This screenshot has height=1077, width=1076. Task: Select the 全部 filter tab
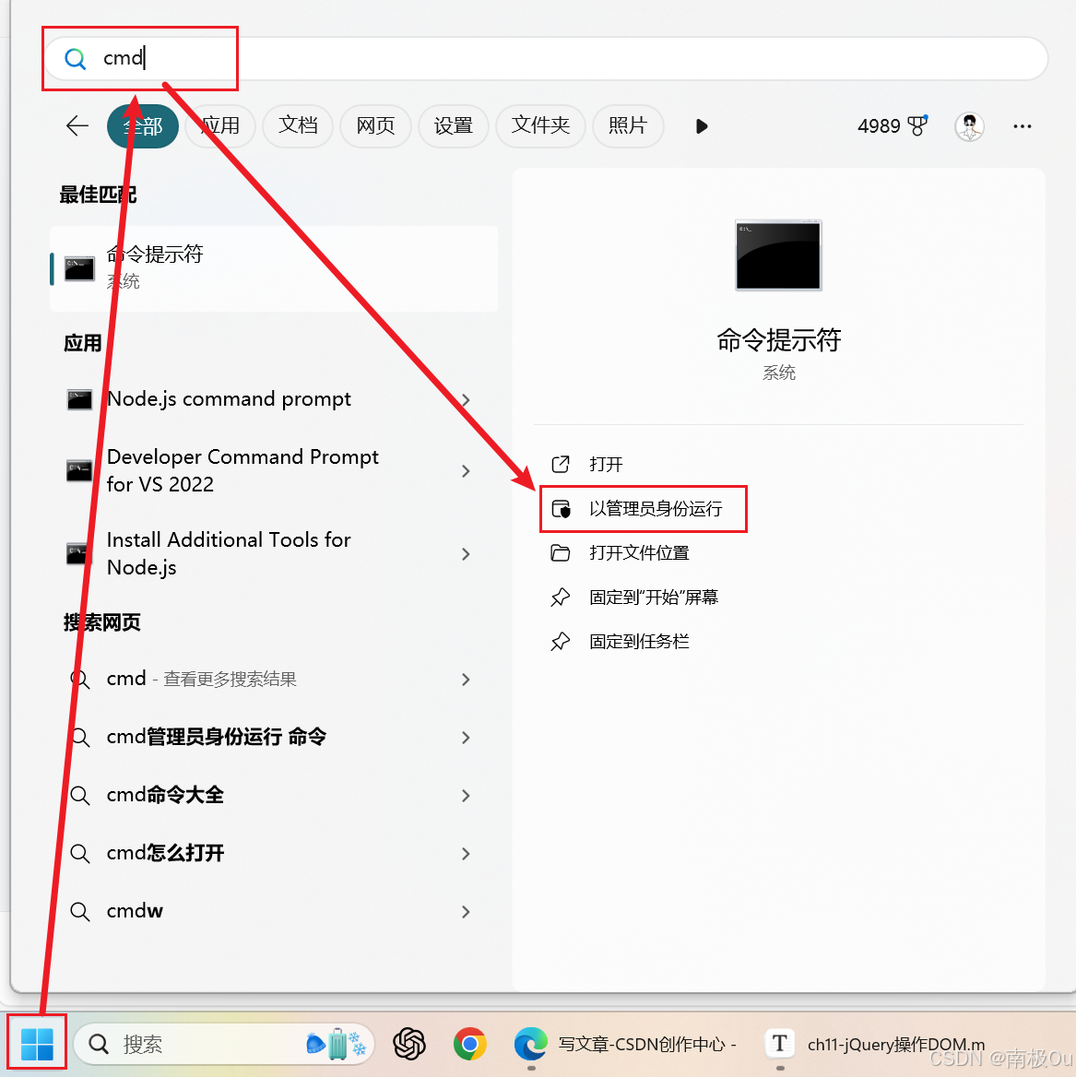pyautogui.click(x=143, y=125)
